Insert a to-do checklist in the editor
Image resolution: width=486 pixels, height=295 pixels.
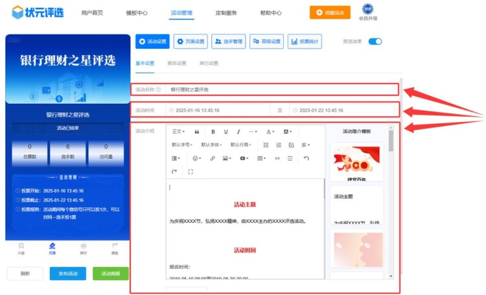(x=291, y=145)
